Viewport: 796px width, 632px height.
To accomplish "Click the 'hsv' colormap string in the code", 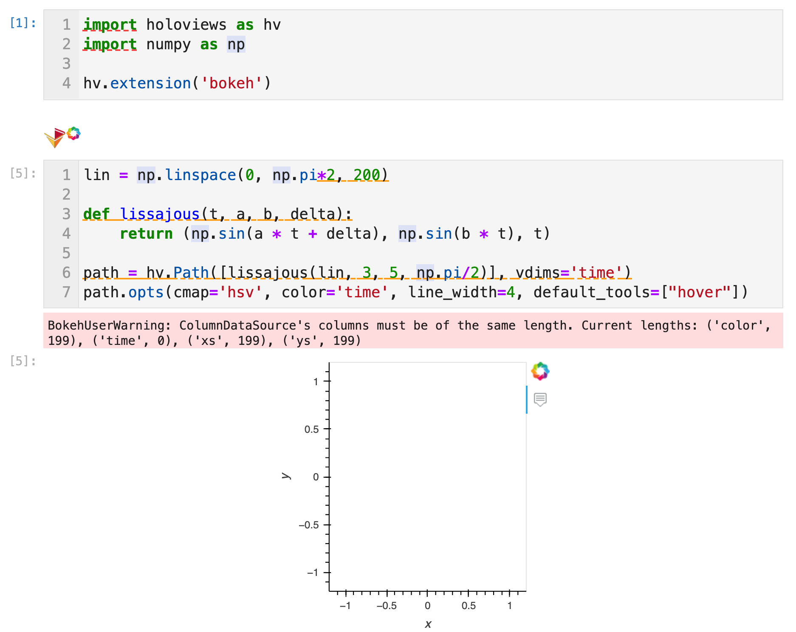I will coord(240,292).
